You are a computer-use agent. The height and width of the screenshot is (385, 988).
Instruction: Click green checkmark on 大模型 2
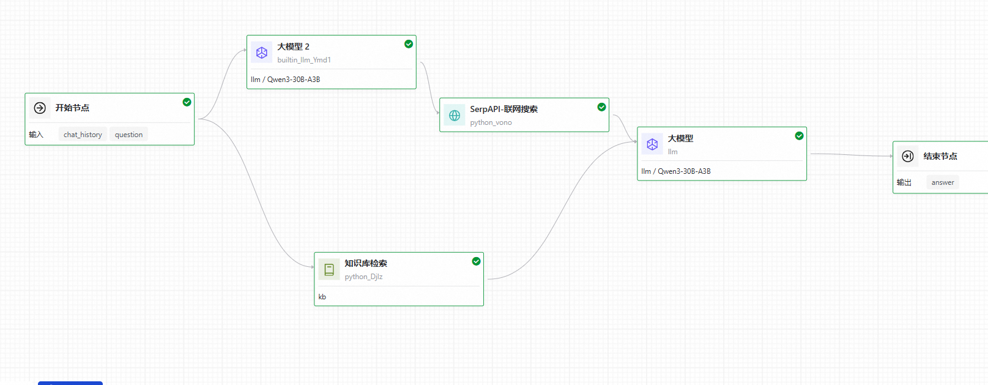(409, 44)
